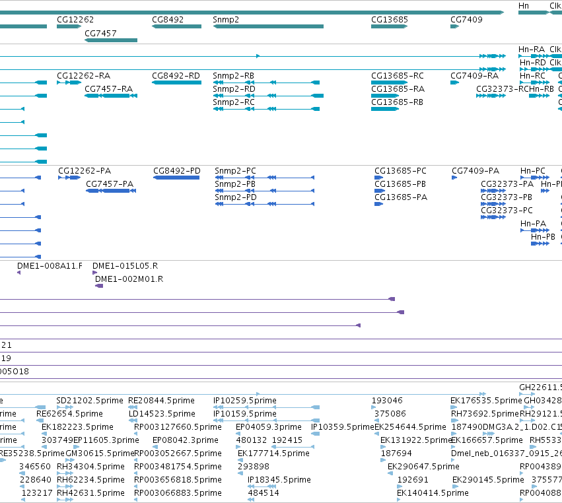562x503 pixels.
Task: Select EST label RP003066883.5prime
Action: pos(178,493)
